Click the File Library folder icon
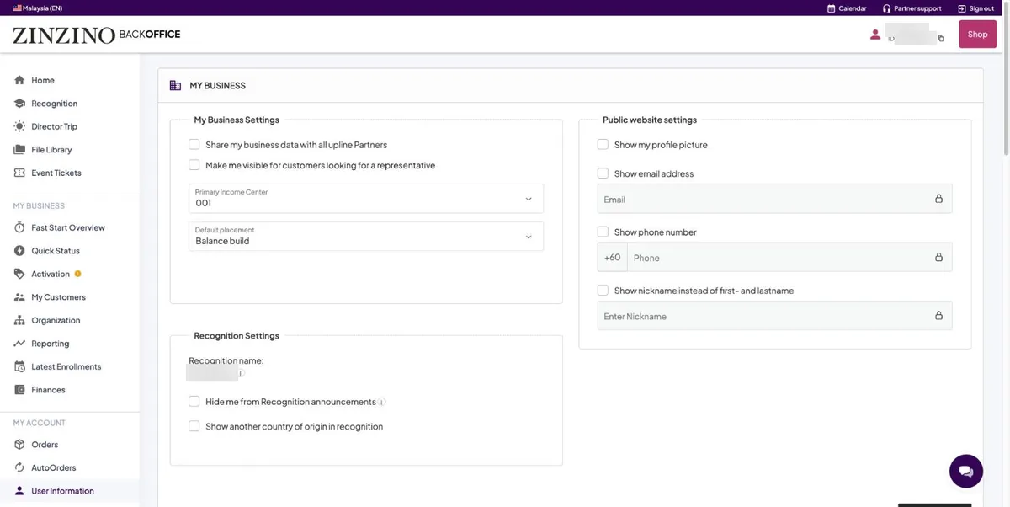The height and width of the screenshot is (507, 1010). click(19, 150)
